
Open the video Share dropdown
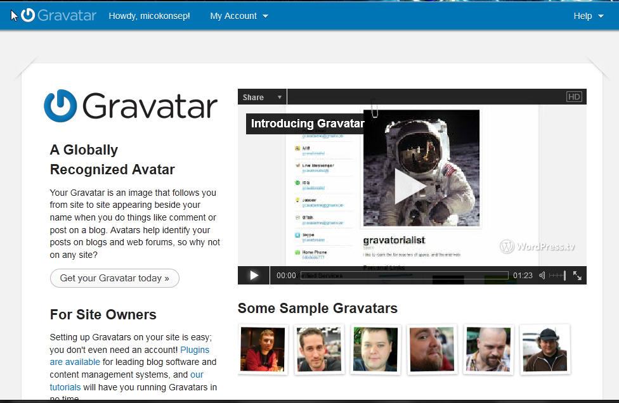262,97
